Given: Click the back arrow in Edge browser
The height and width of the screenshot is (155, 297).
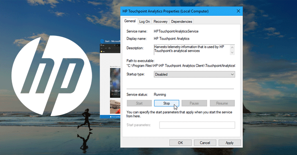Looking at the screenshot, I should click(x=102, y=48).
